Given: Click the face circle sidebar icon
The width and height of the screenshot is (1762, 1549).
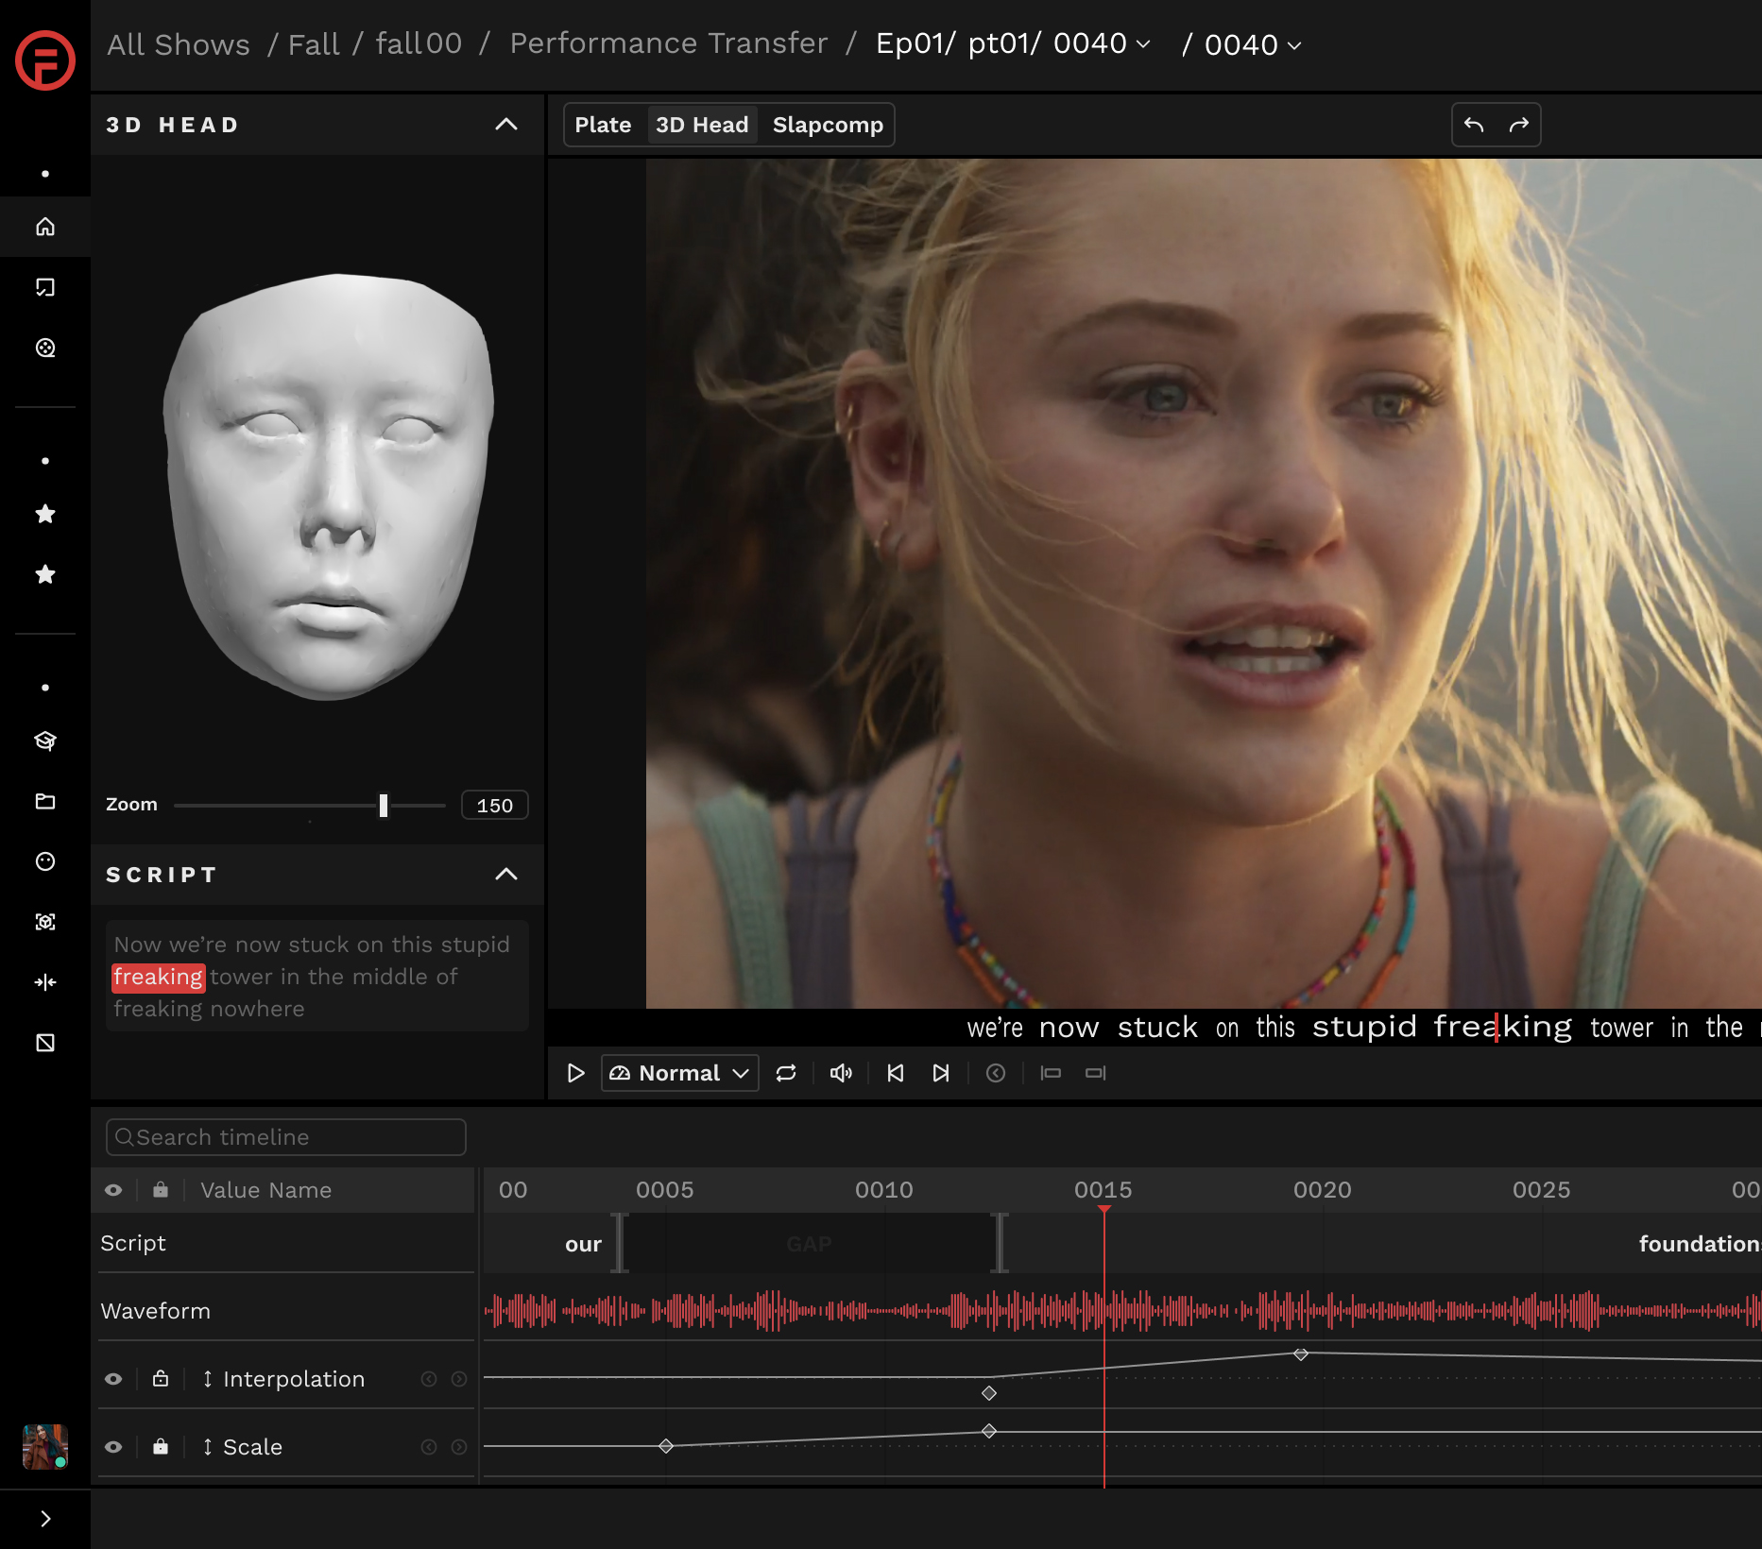Looking at the screenshot, I should click(x=45, y=861).
